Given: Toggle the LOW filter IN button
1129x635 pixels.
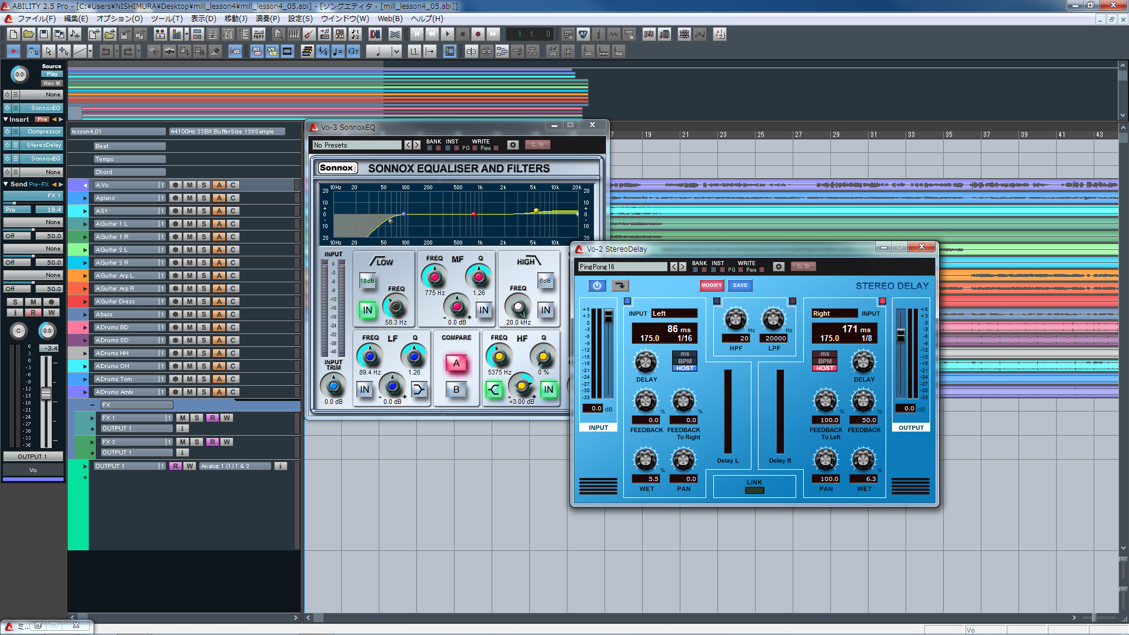Looking at the screenshot, I should 368,310.
